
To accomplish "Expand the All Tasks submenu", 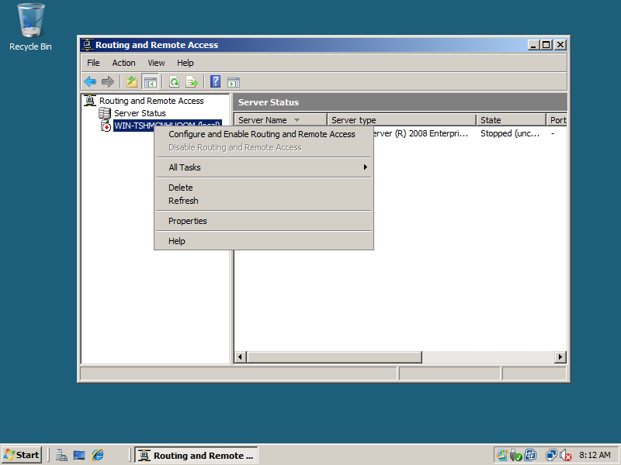I will tap(264, 167).
